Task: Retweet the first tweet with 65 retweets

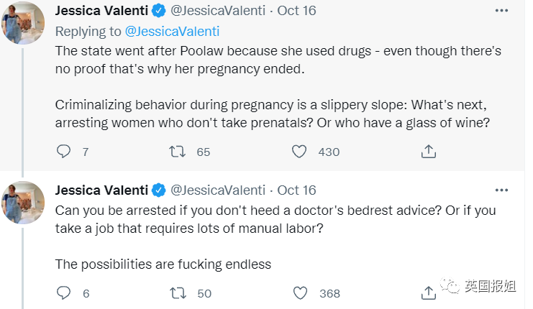Action: pos(176,152)
